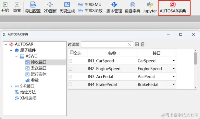Click the table vertical scrollbar thumb
This screenshot has height=119, width=200.
tap(195, 59)
